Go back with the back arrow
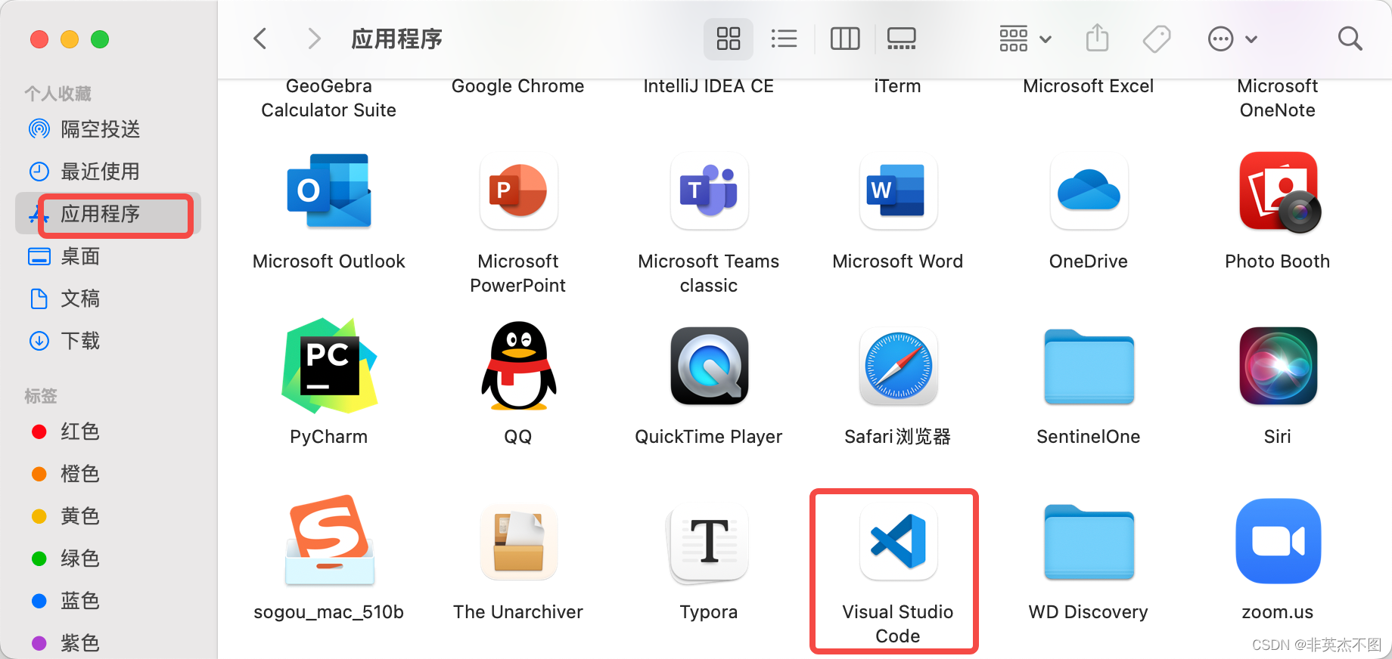This screenshot has width=1392, height=659. tap(260, 39)
